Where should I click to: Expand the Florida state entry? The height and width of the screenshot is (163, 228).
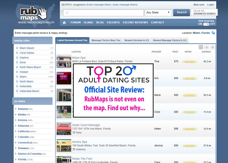click(x=16, y=159)
